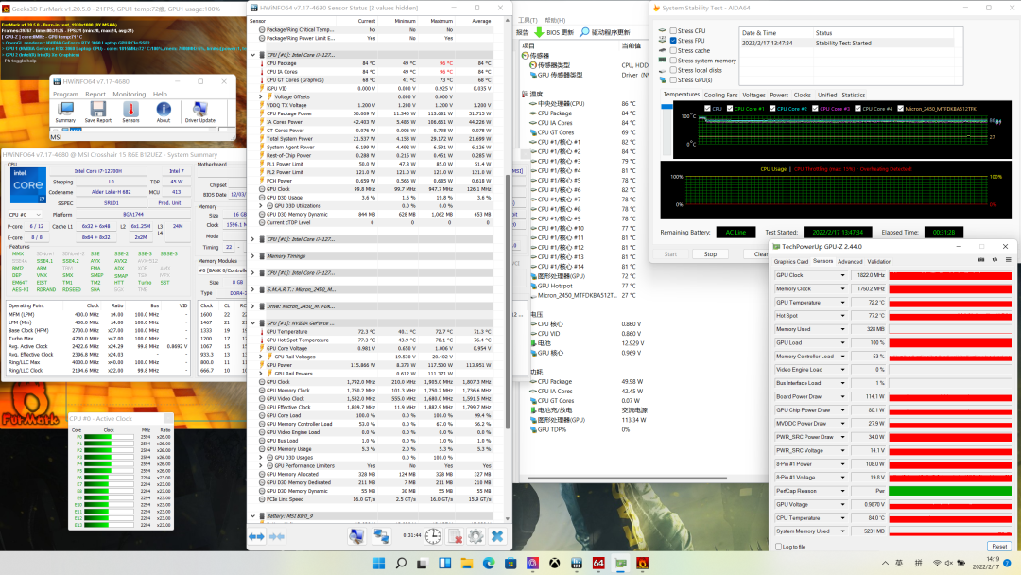Click 驱动程序更新 in the AIDA64 toolbar
Viewport: 1021px width, 575px height.
coord(605,32)
